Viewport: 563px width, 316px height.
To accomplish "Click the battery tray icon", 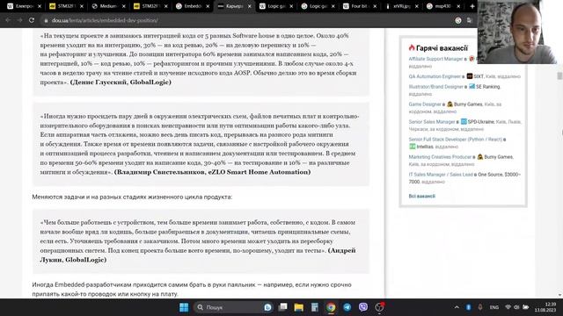I will [526, 307].
